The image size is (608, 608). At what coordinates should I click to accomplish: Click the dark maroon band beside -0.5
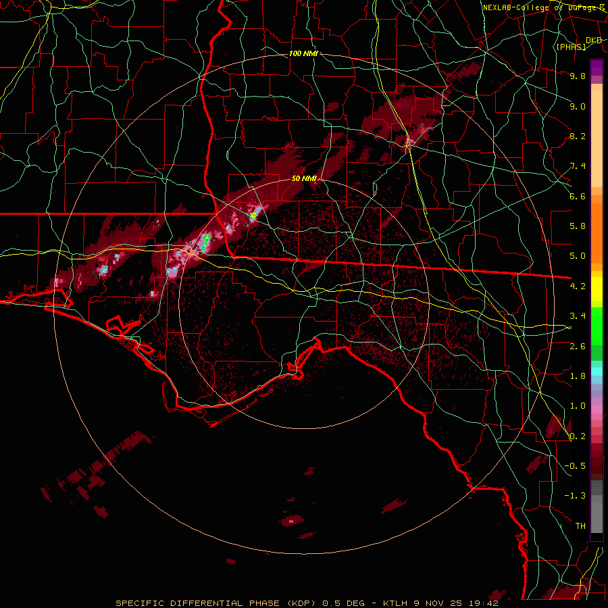[x=597, y=465]
